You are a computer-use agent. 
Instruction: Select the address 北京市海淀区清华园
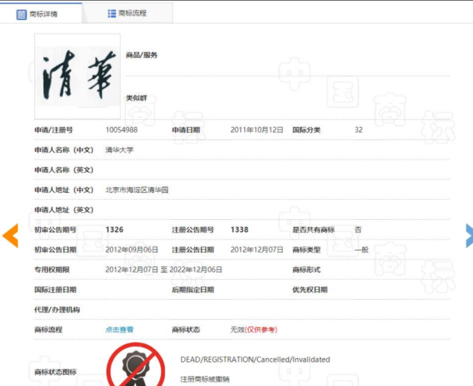tap(137, 190)
